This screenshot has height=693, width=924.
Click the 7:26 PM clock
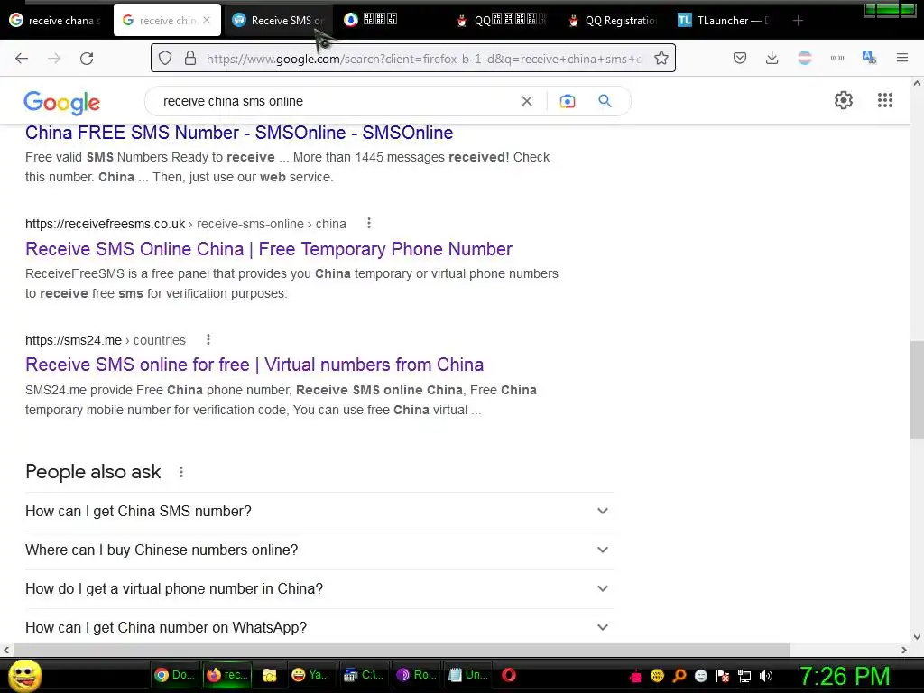(845, 676)
